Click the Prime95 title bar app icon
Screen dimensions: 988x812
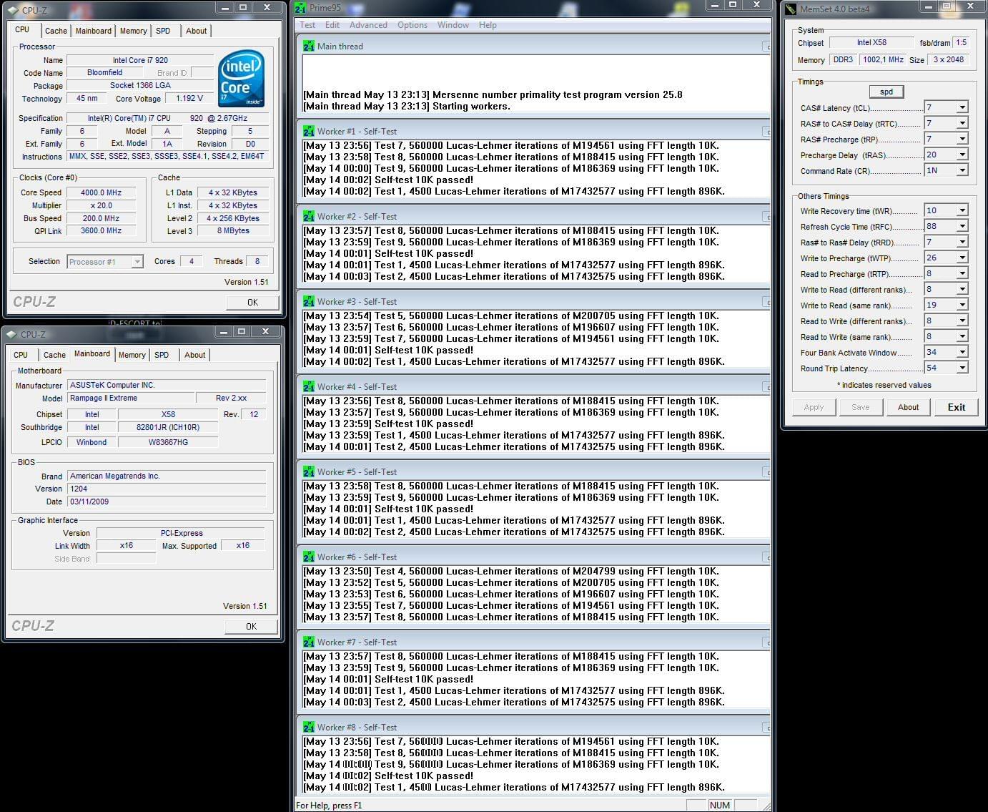pyautogui.click(x=301, y=8)
